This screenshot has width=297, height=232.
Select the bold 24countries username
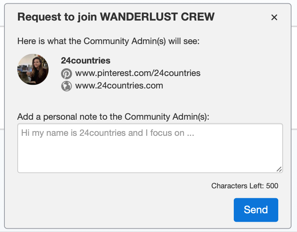point(86,61)
